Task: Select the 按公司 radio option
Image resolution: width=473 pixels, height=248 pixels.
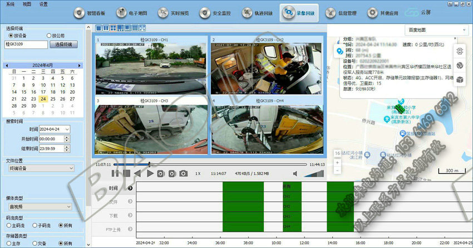Action: pos(49,35)
